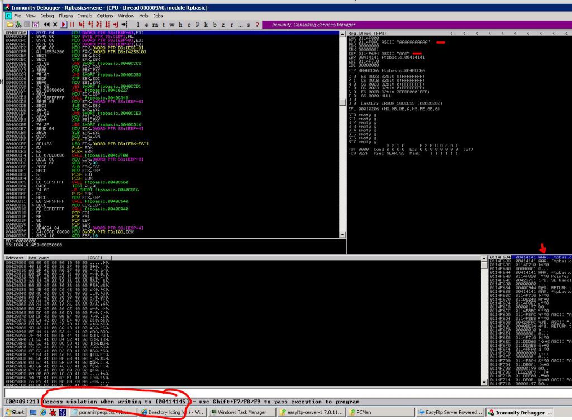Show Windows list with 'w' button
The width and height of the screenshot is (572, 420).
[x=172, y=25]
